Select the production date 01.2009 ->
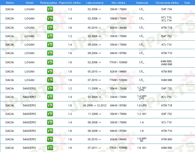The width and height of the screenshot is (195, 152). 94,97
